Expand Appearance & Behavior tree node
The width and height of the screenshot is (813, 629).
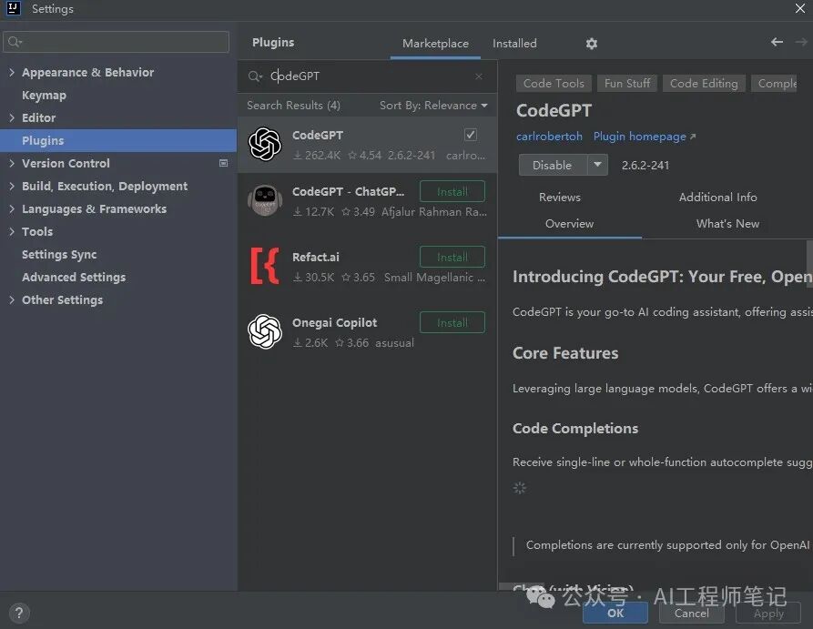(12, 73)
